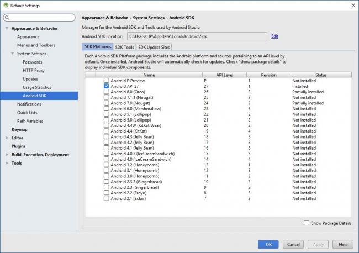Expand the Editor section arrow
Viewport: 359px width, 253px height.
(x=7, y=138)
